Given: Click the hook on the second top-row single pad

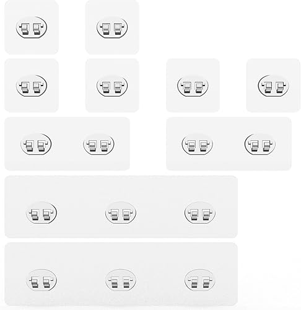Looking at the screenshot, I should [x=112, y=27].
